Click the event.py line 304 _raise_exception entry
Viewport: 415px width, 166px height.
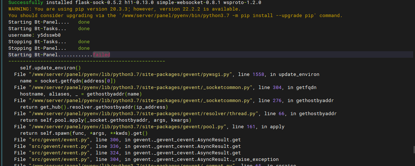point(146,160)
